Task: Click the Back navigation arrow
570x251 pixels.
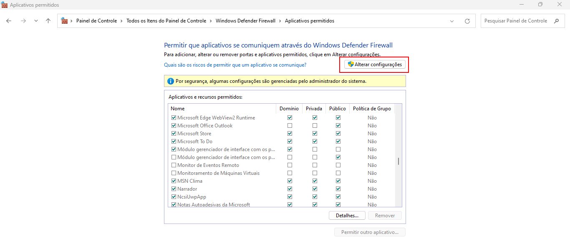Action: click(9, 21)
